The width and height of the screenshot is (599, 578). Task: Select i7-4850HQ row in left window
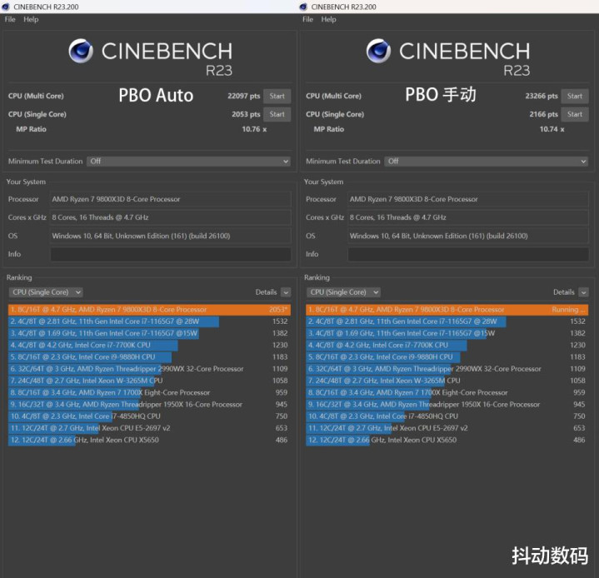tap(149, 416)
